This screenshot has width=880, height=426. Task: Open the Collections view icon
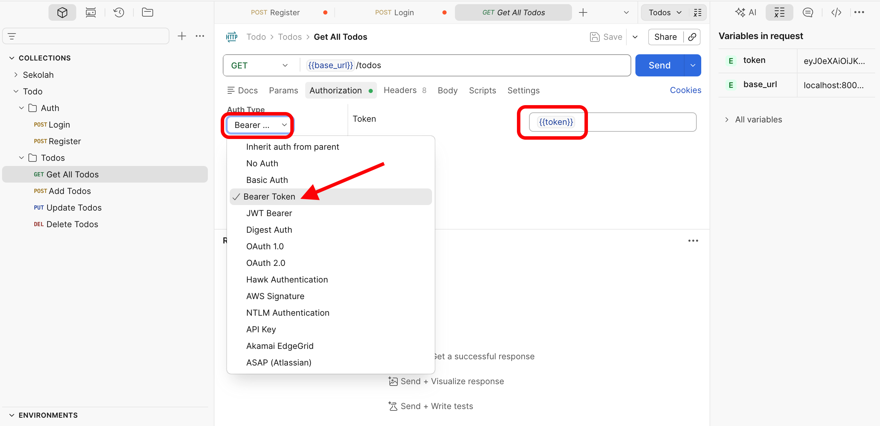pyautogui.click(x=62, y=12)
